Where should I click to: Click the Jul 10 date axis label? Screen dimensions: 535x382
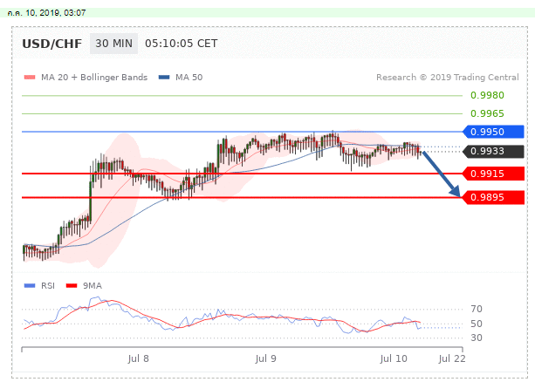(x=394, y=358)
